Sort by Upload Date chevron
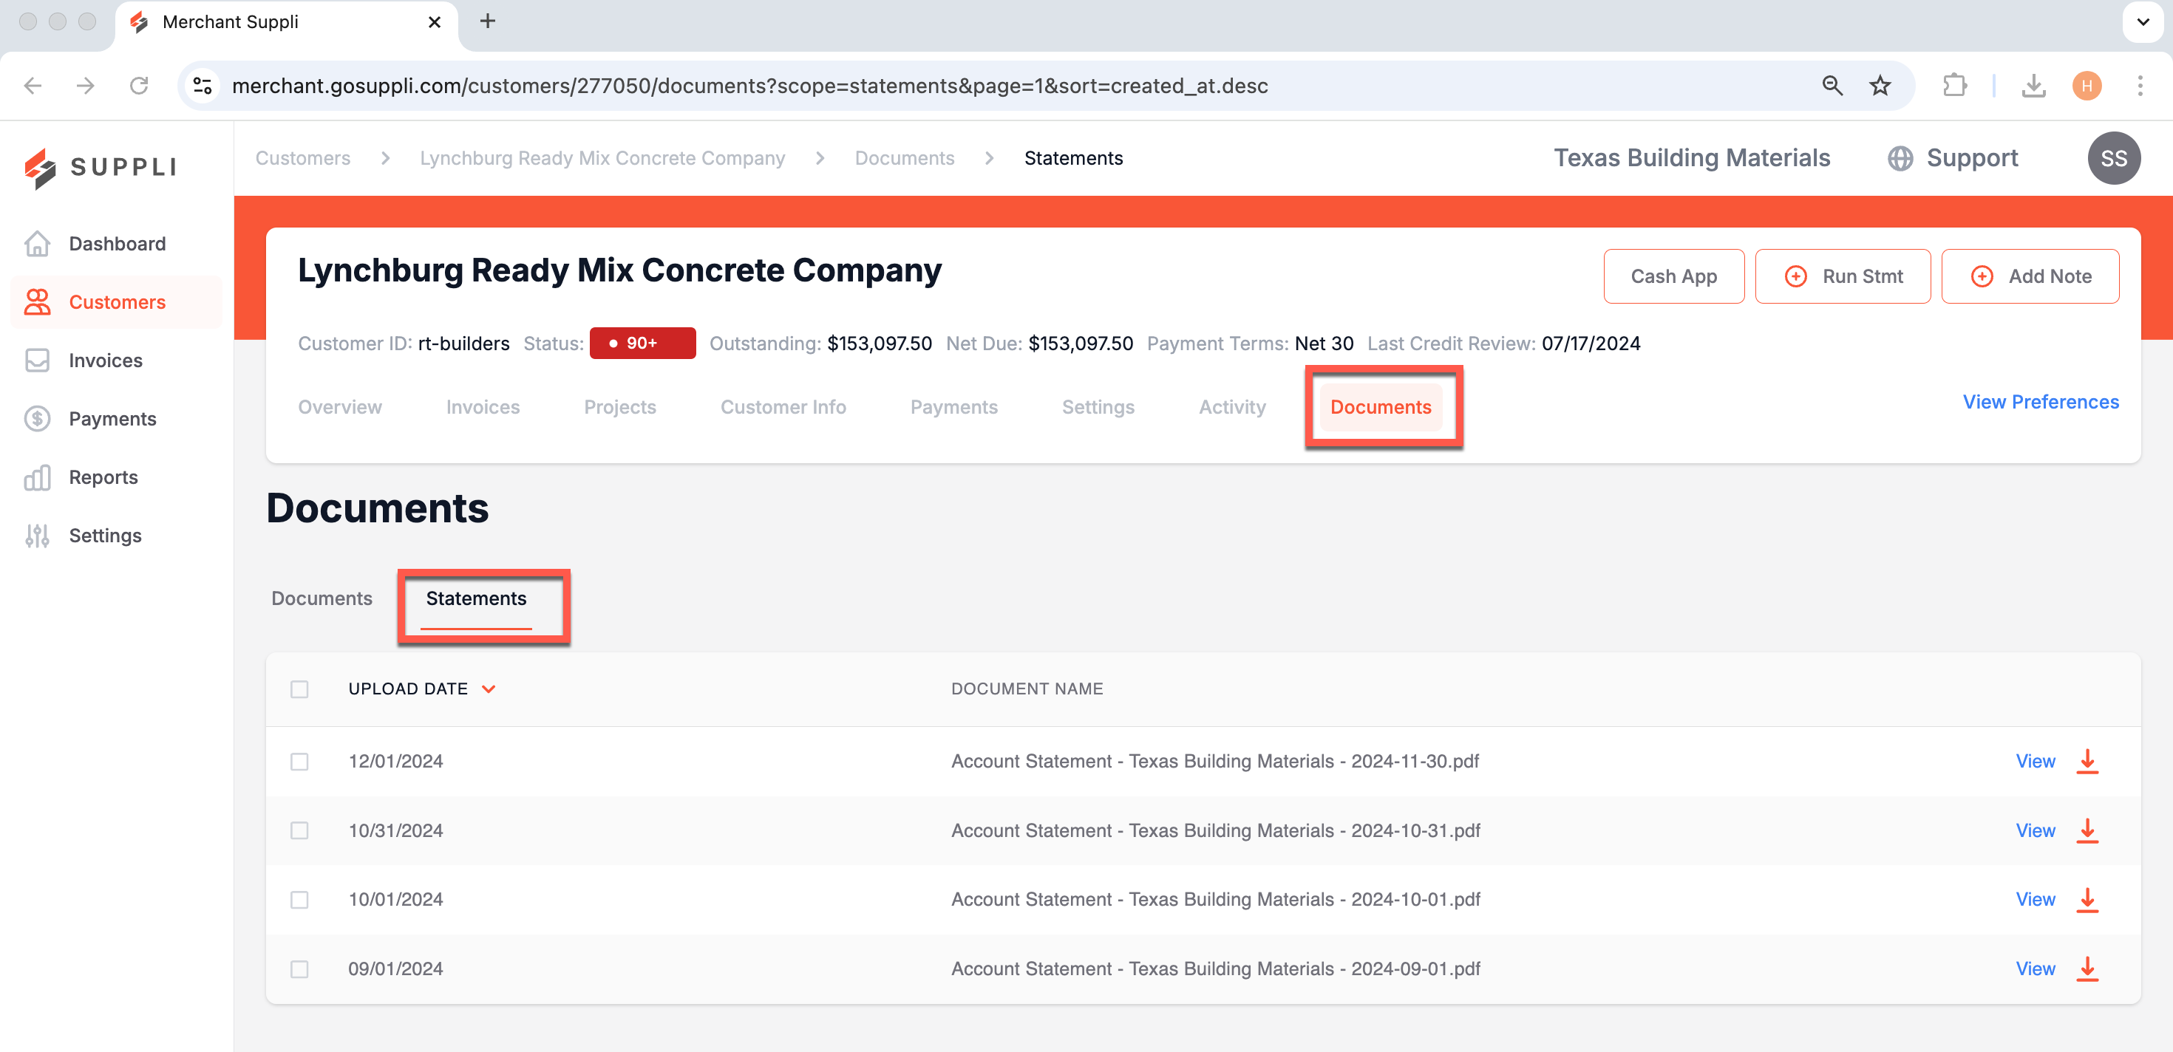 (x=489, y=689)
